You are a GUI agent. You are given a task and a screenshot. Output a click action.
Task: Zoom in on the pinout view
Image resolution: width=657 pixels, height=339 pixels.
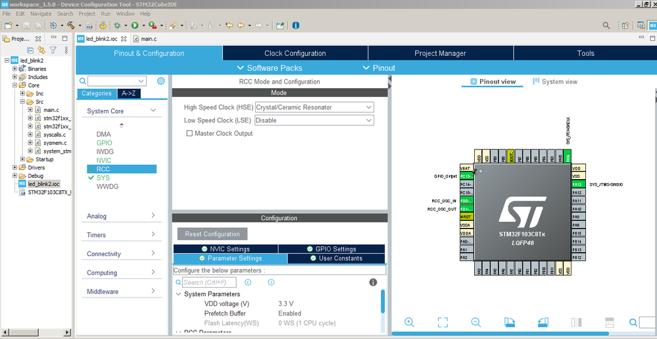tap(409, 323)
